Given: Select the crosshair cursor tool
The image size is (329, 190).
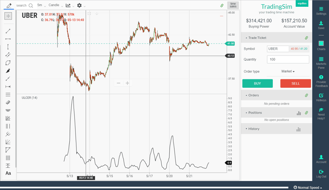Looking at the screenshot, I should pyautogui.click(x=8, y=16).
